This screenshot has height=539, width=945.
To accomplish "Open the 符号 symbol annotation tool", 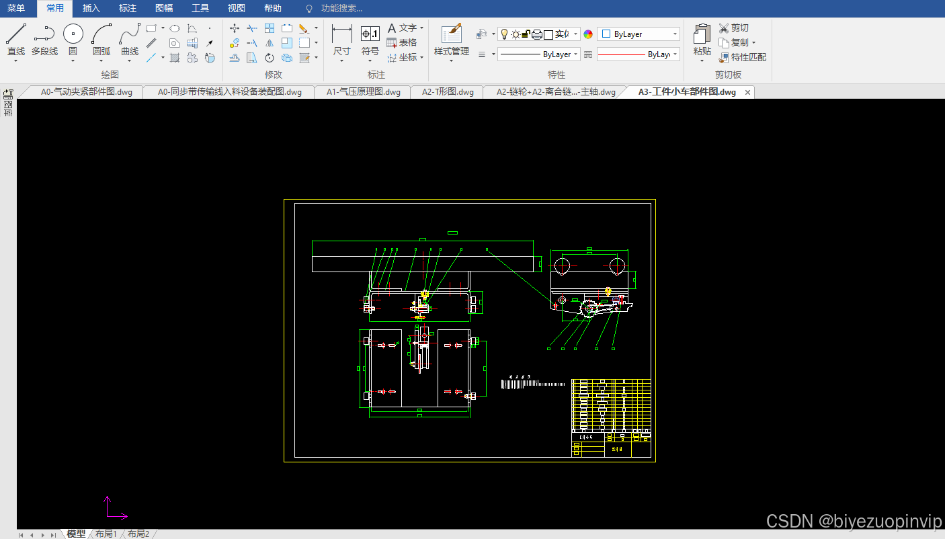I will (370, 40).
